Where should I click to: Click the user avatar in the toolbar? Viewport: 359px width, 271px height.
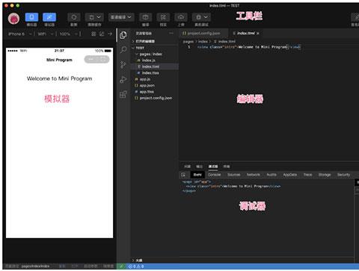13,19
